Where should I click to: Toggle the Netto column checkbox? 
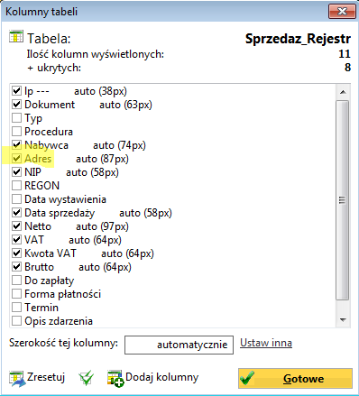pos(16,226)
